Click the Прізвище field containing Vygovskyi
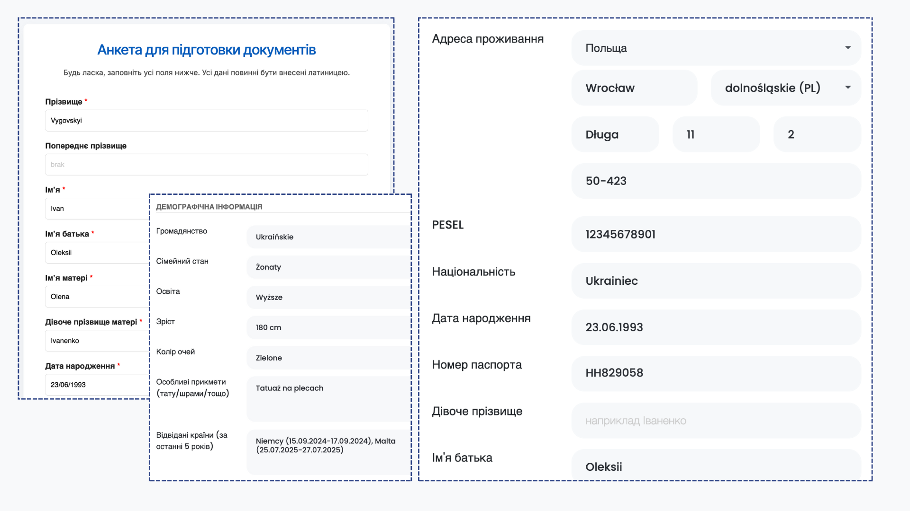910x511 pixels. click(x=207, y=120)
